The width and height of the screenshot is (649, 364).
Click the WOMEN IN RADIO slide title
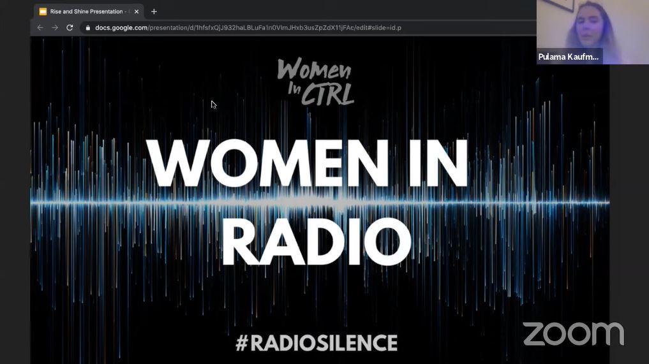pos(308,202)
